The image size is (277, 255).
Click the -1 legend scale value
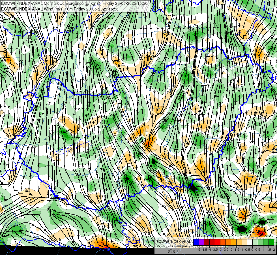click(x=242, y=250)
